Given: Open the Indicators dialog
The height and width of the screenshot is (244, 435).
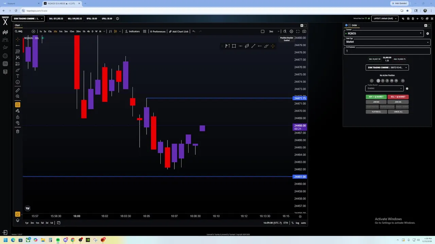Looking at the screenshot, I should click(x=132, y=32).
